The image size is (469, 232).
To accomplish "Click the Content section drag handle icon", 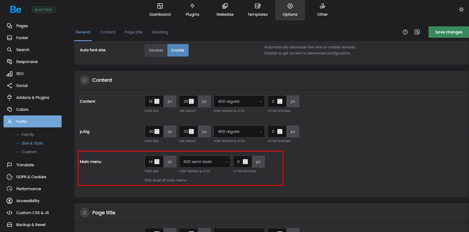I will tap(85, 80).
